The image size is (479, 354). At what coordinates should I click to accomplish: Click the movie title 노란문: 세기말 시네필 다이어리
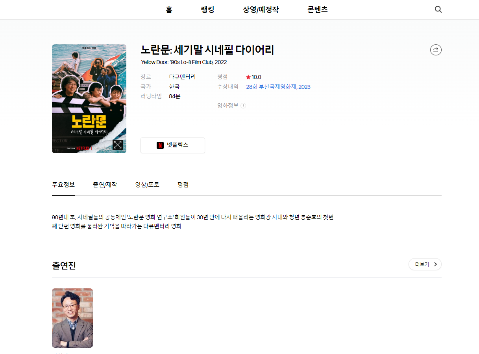click(207, 50)
